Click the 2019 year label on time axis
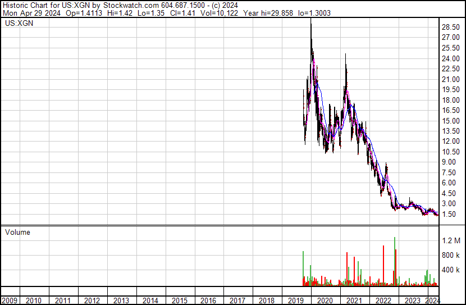Image resolution: width=466 pixels, height=305 pixels. tap(296, 301)
